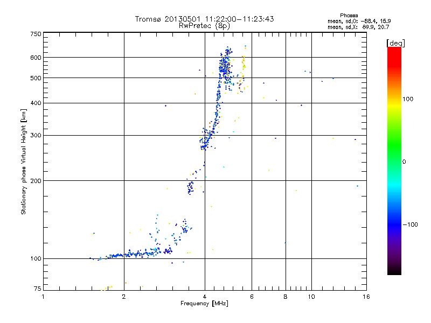Click the '100' colorbar tick label
This screenshot has height=323, width=431.
pos(408,99)
